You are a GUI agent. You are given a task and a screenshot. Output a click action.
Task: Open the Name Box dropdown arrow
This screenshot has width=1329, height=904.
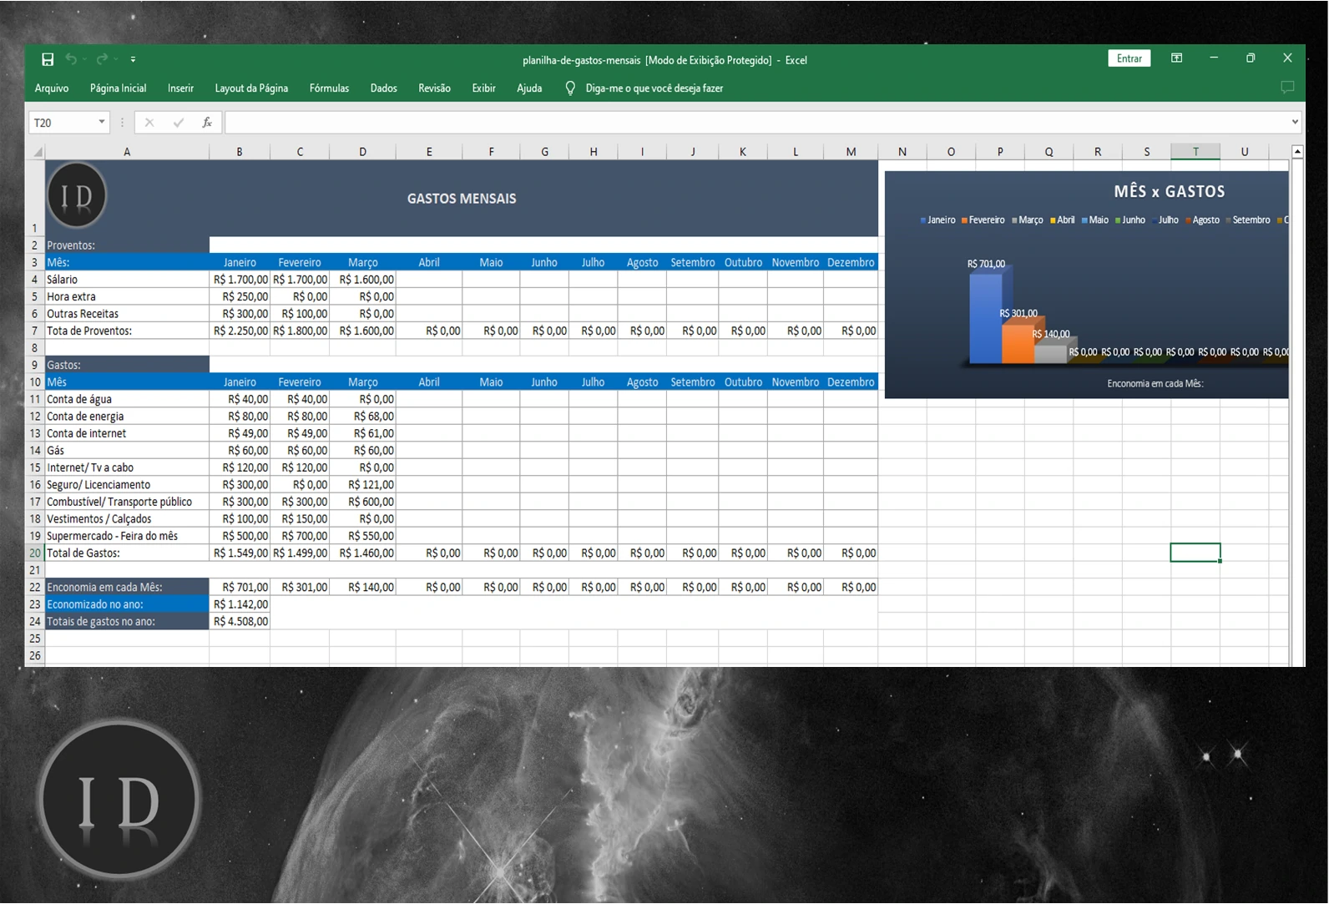(x=102, y=123)
